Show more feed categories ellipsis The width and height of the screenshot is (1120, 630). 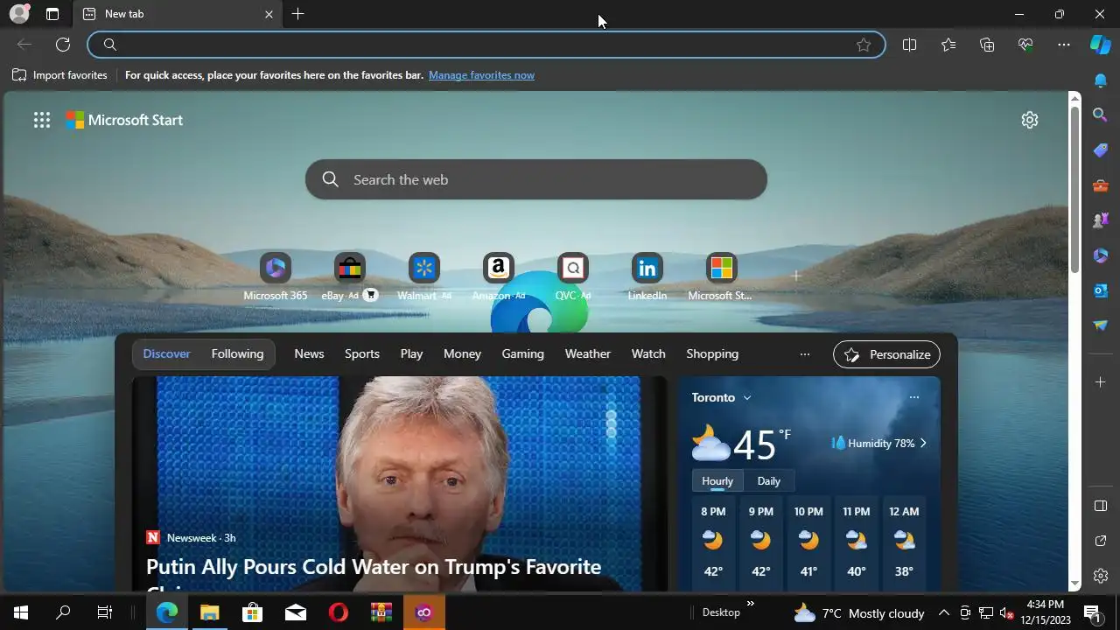(805, 354)
